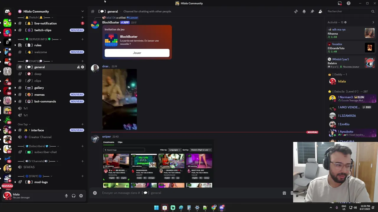Click the message attachment plus button
378x212 pixels.
[95, 193]
